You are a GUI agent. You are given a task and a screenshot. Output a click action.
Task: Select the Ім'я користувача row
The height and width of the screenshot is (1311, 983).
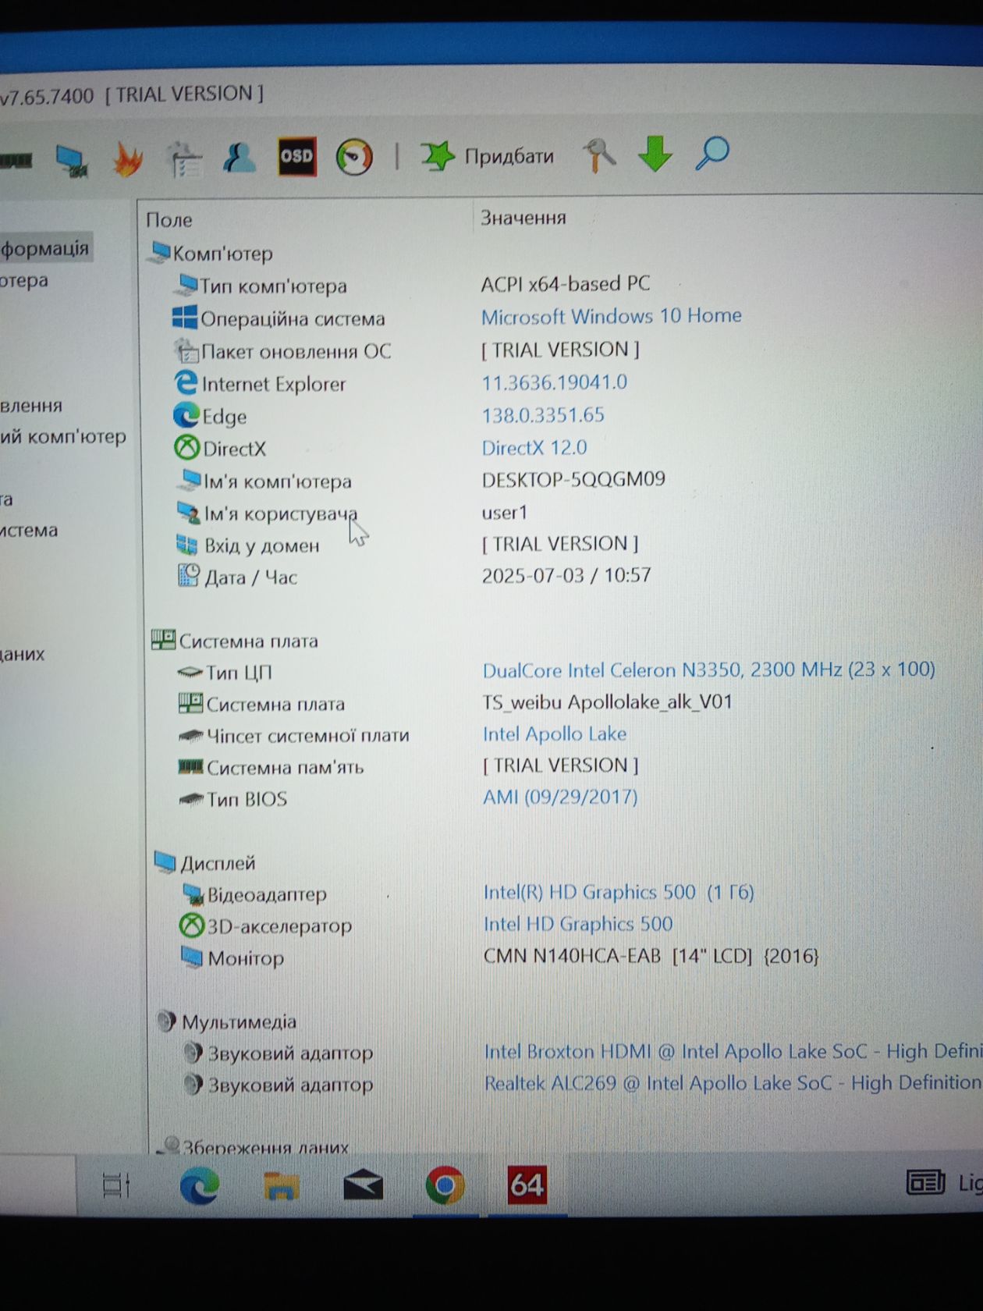(x=268, y=513)
